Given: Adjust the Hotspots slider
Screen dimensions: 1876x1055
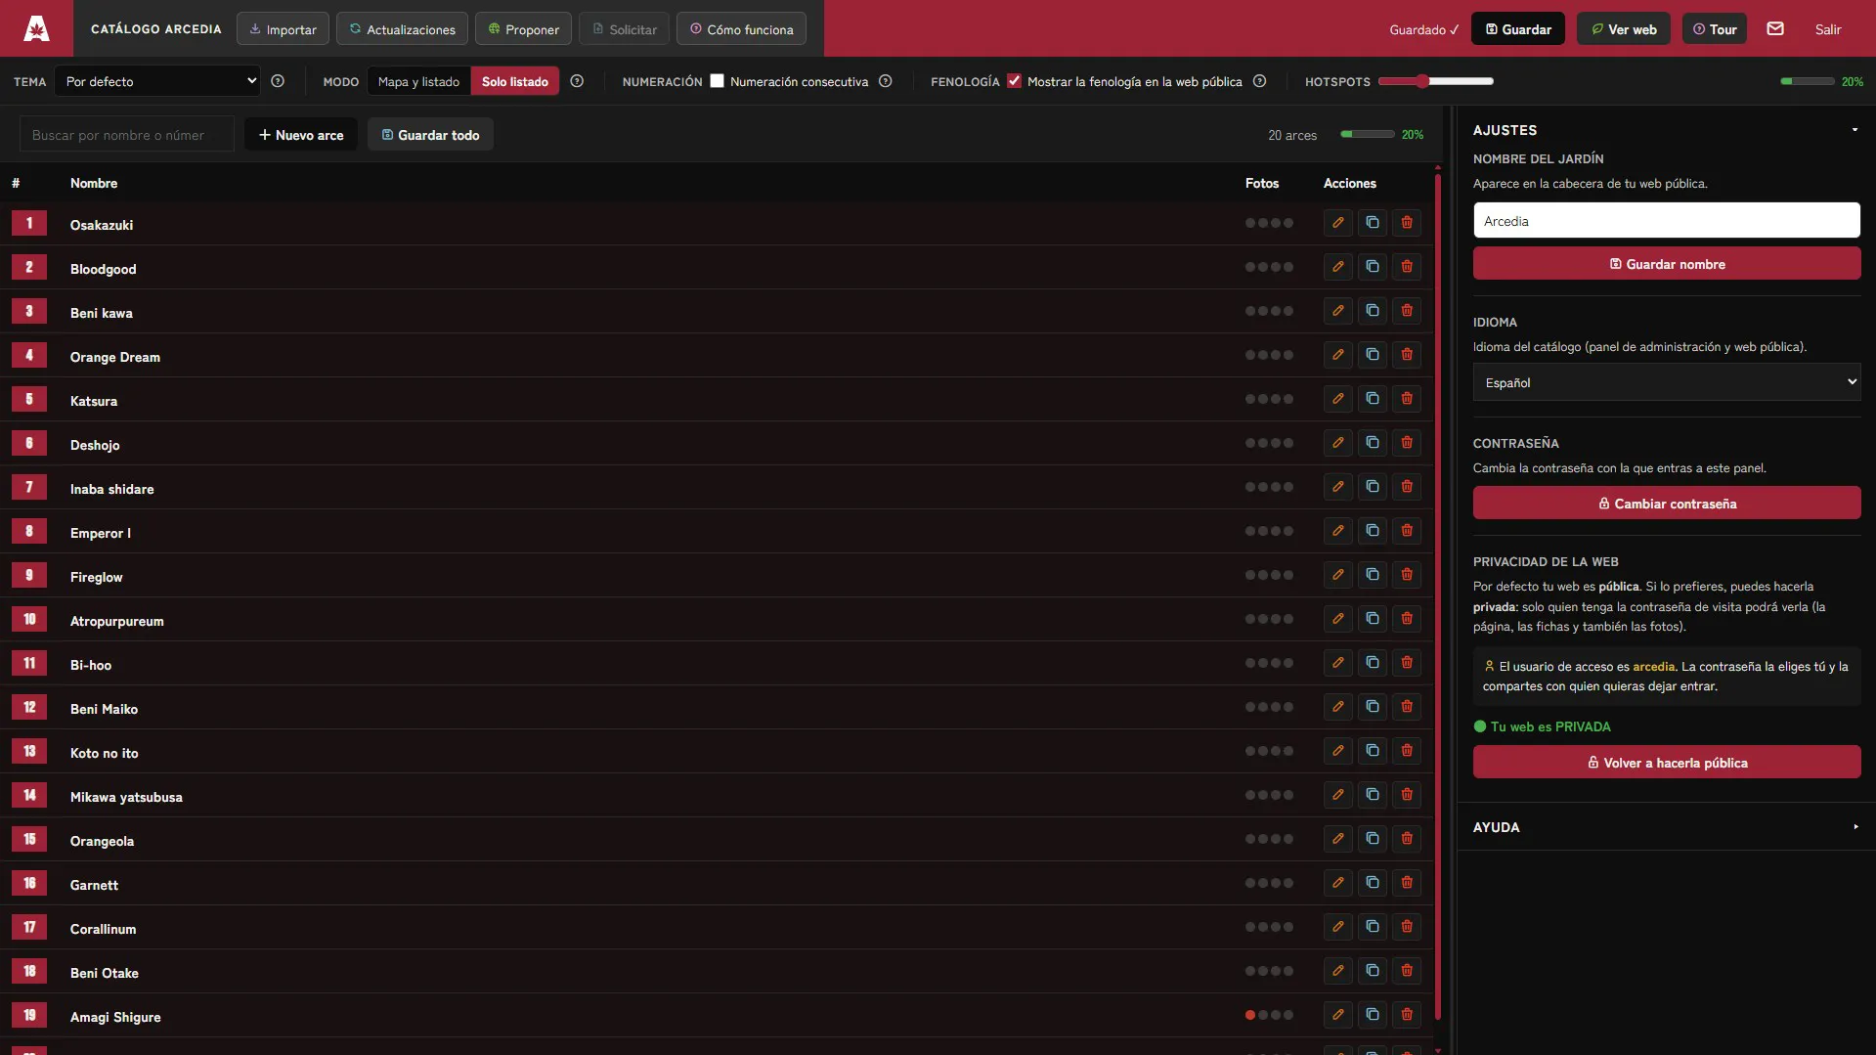Looking at the screenshot, I should (x=1435, y=81).
